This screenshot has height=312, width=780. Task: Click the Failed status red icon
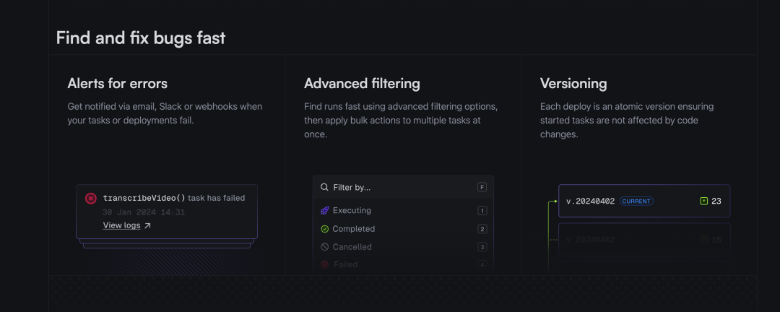[x=325, y=264]
